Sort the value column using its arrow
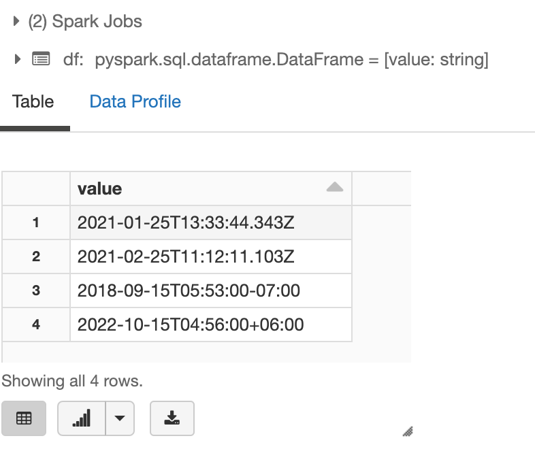 coord(334,188)
